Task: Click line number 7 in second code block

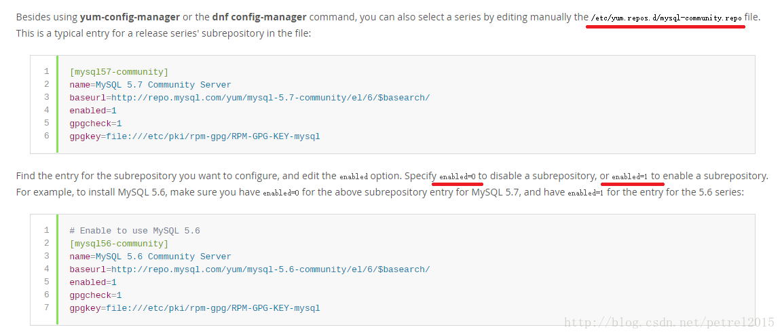Action: [x=46, y=307]
